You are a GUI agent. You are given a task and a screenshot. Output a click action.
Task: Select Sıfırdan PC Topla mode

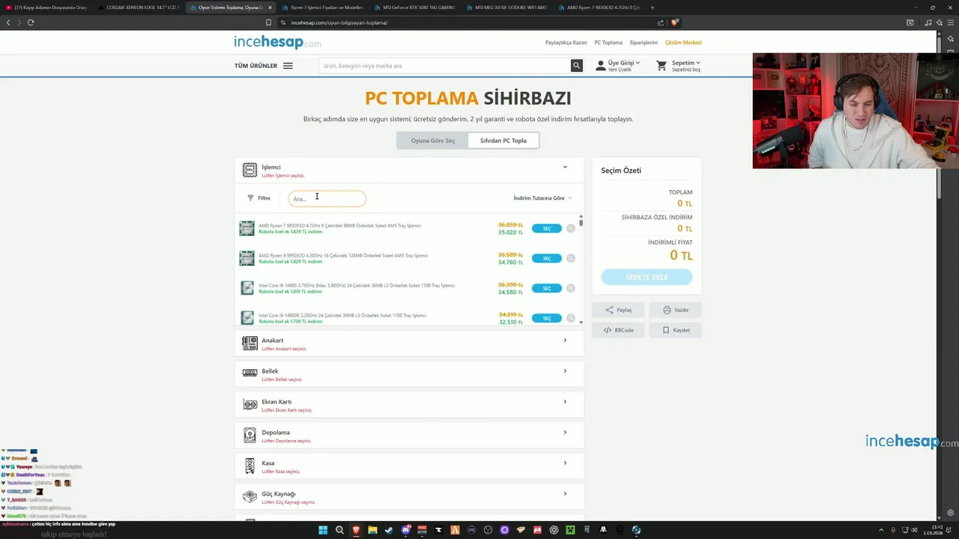tap(503, 141)
